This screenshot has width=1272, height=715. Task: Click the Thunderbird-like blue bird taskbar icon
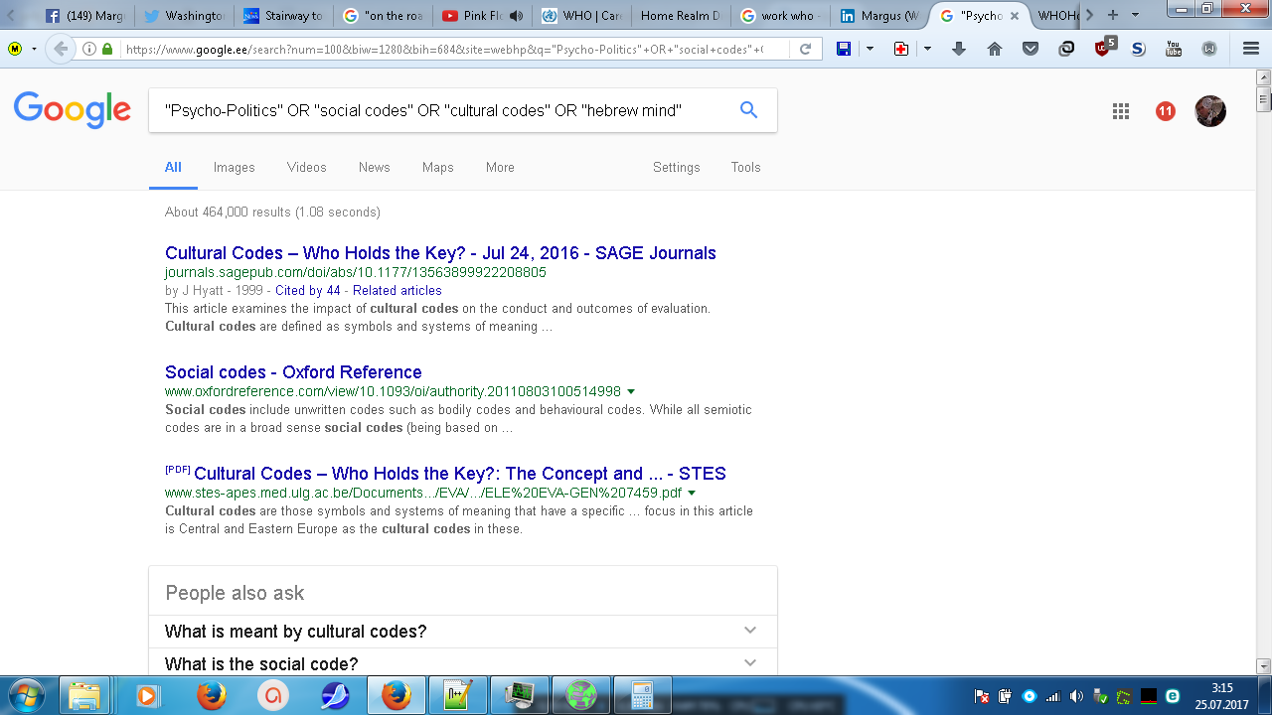point(335,695)
